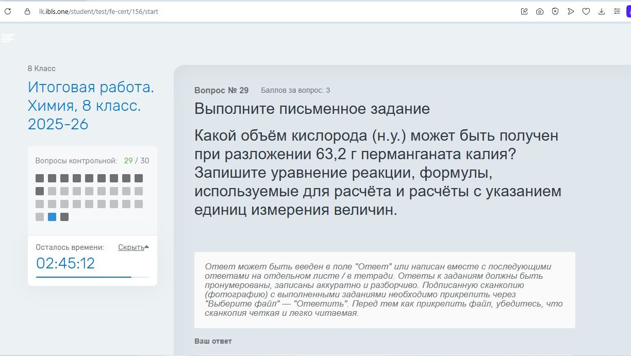Go to question 1 via the first grid square
The width and height of the screenshot is (631, 356).
pyautogui.click(x=40, y=178)
